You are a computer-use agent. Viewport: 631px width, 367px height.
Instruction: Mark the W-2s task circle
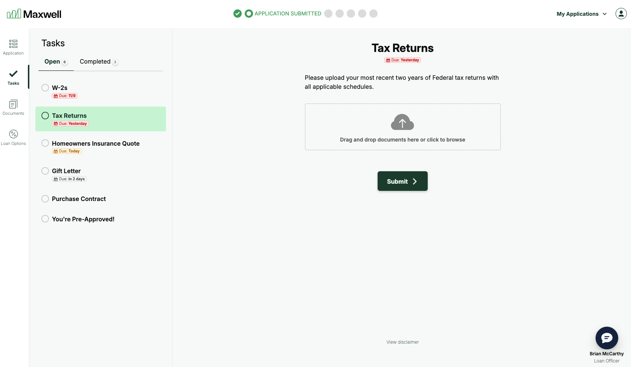click(45, 88)
